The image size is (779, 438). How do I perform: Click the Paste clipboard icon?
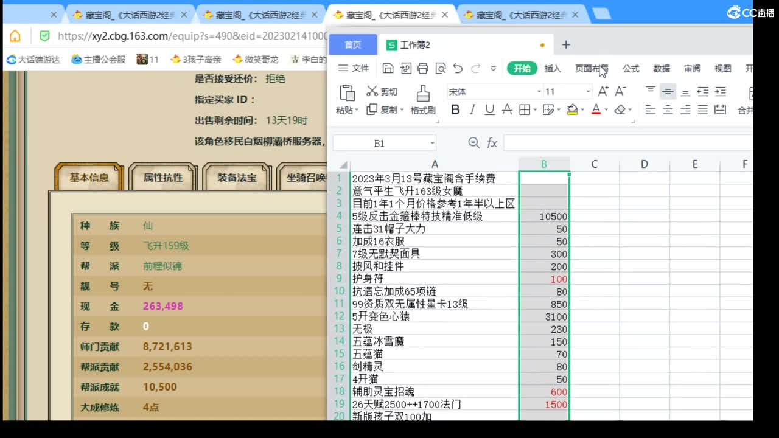[347, 93]
